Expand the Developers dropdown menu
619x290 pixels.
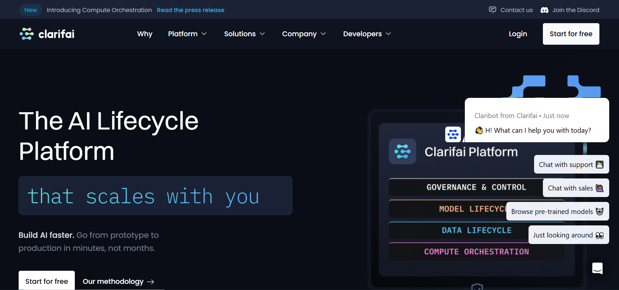click(367, 34)
